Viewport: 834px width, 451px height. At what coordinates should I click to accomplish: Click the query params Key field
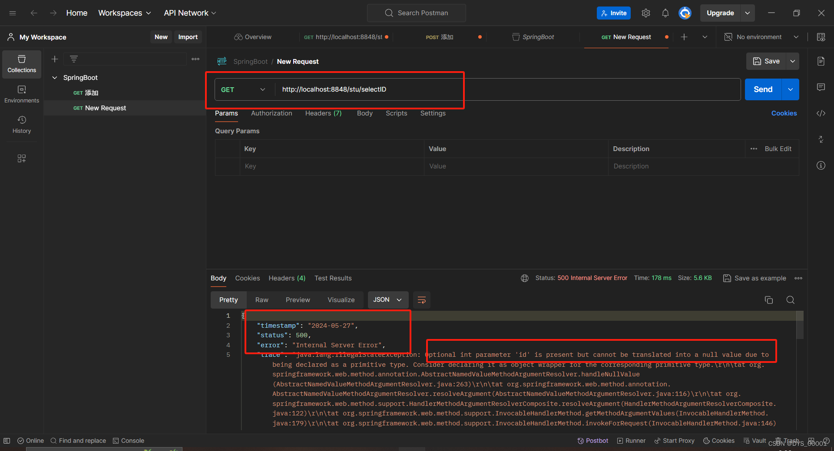point(332,166)
